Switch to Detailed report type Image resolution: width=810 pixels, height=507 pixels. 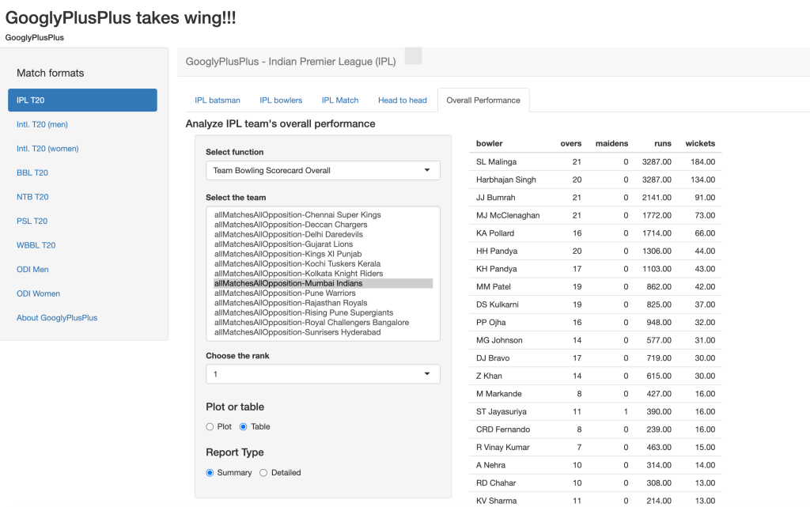(264, 472)
